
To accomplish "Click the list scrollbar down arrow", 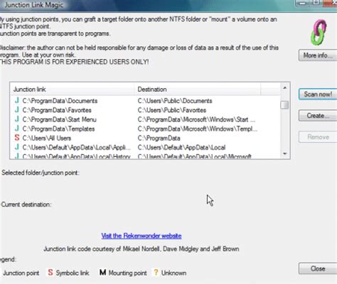I will (x=285, y=153).
